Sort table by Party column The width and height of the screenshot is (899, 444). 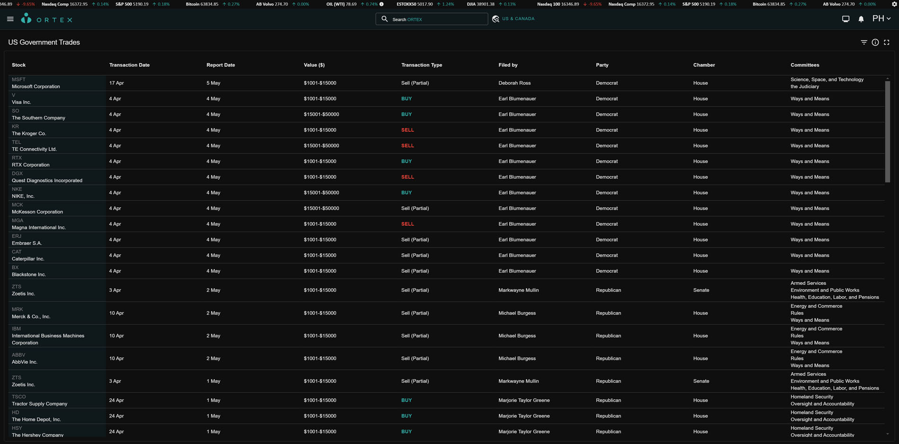coord(602,65)
